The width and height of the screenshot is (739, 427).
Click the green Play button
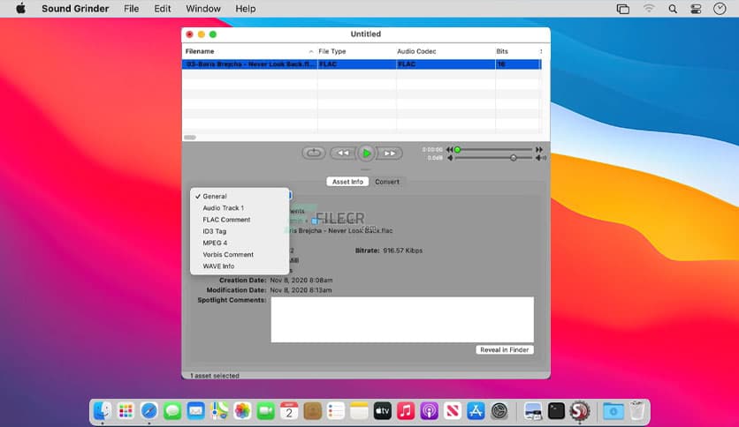click(x=366, y=153)
